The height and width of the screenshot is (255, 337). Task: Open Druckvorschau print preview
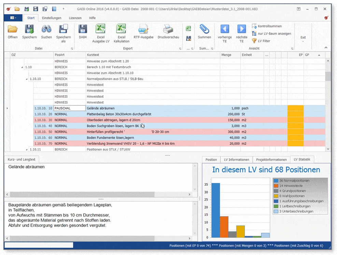168,30
